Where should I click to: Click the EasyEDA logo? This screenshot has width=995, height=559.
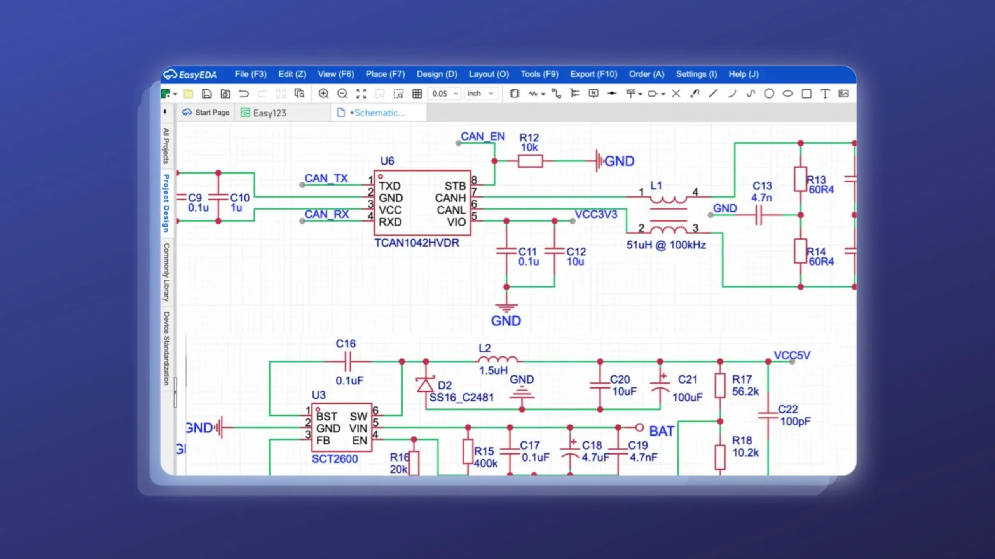(x=190, y=75)
